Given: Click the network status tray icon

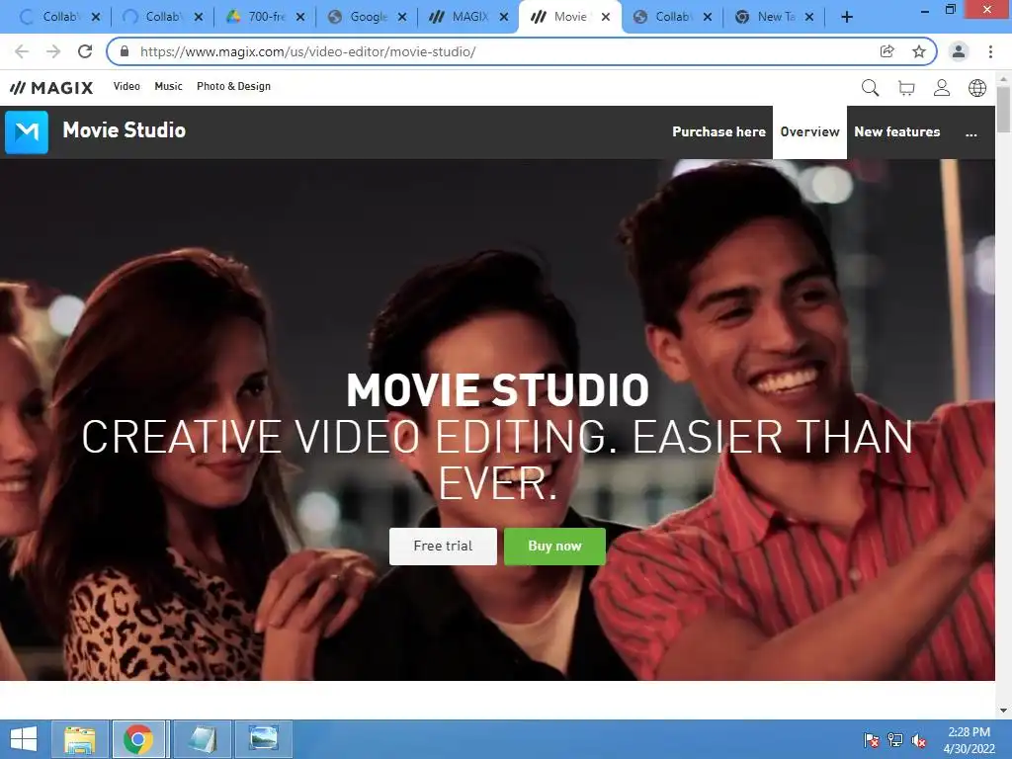Looking at the screenshot, I should pos(895,740).
